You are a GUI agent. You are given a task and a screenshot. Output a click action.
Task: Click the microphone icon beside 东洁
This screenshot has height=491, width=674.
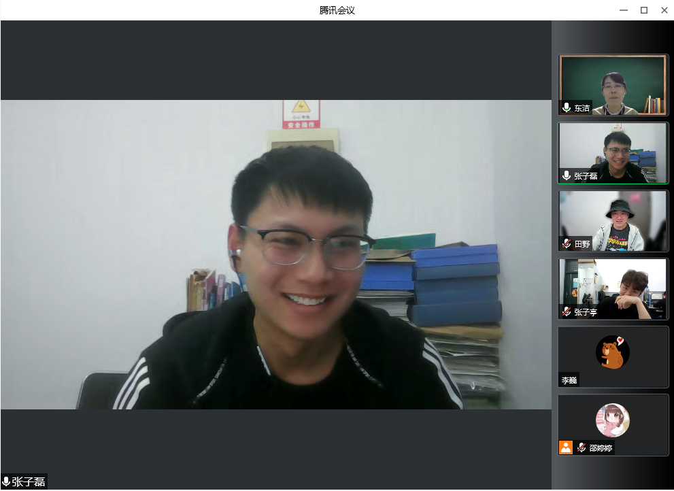[567, 108]
